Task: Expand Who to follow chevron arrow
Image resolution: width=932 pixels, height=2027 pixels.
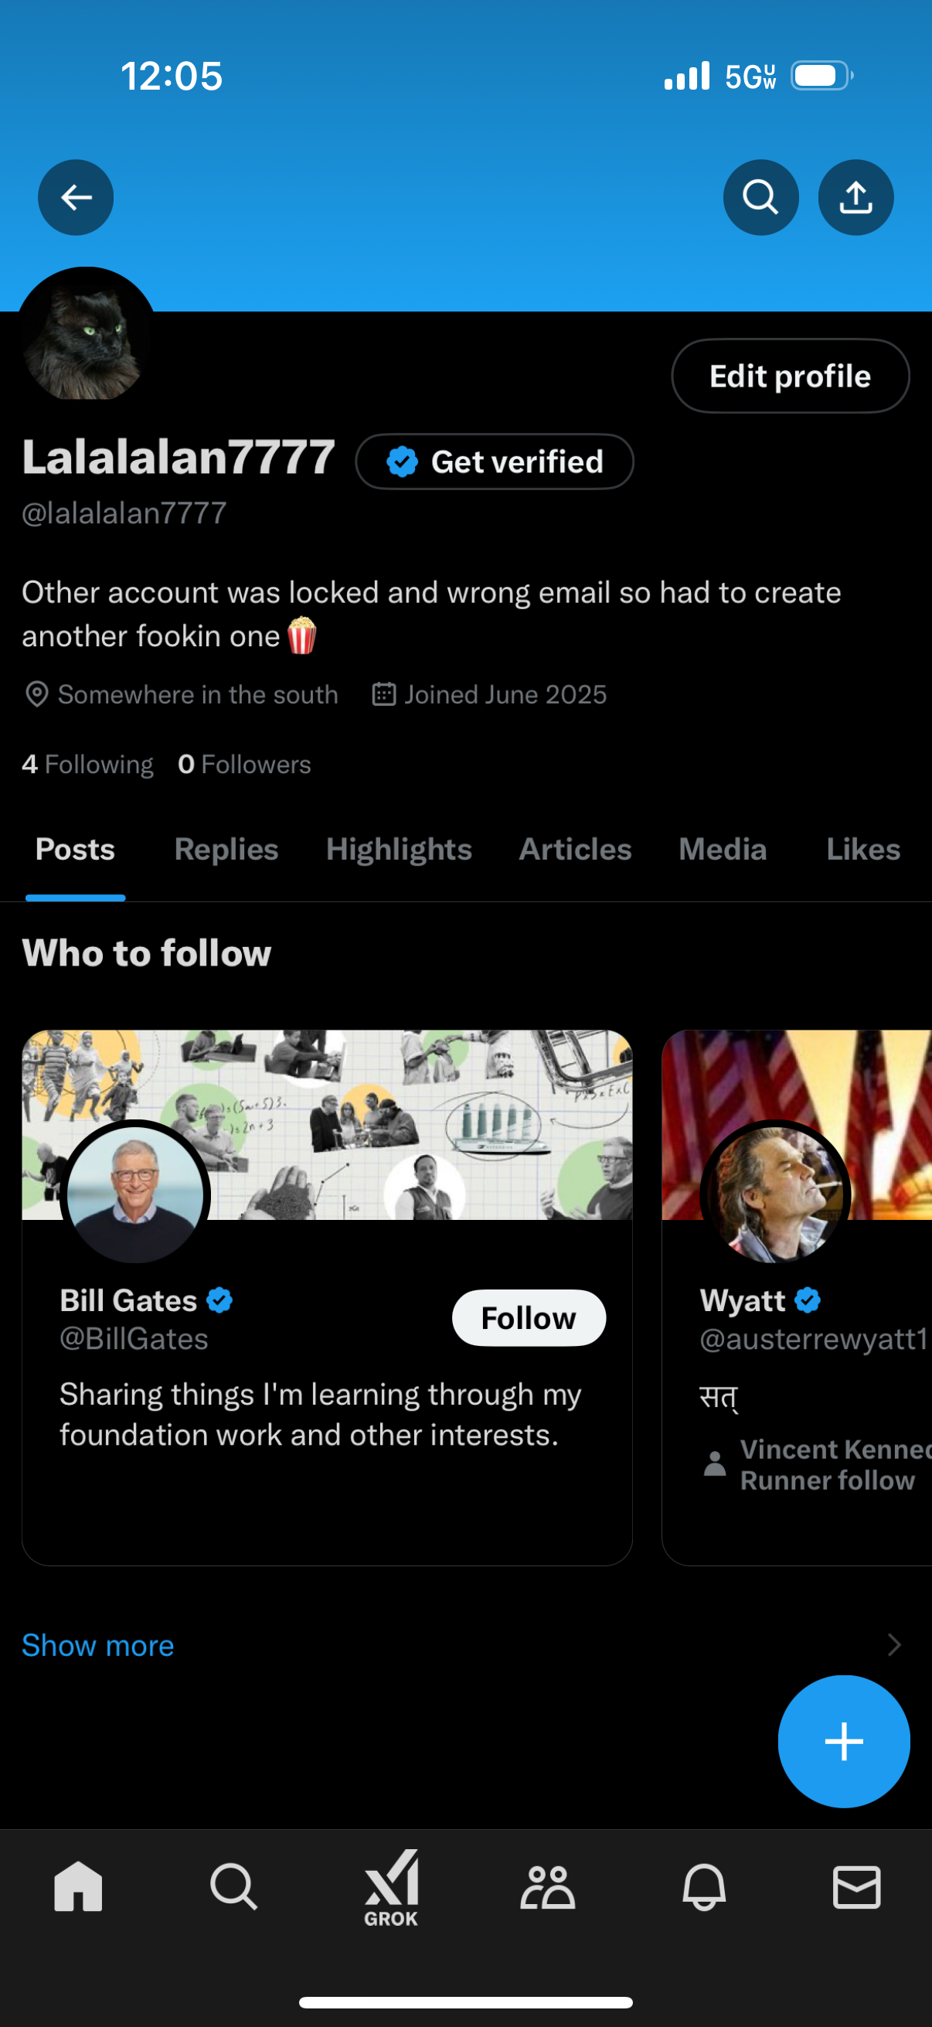Action: [x=893, y=1645]
